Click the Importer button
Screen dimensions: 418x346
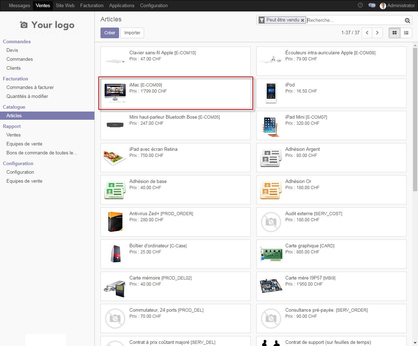pos(132,33)
